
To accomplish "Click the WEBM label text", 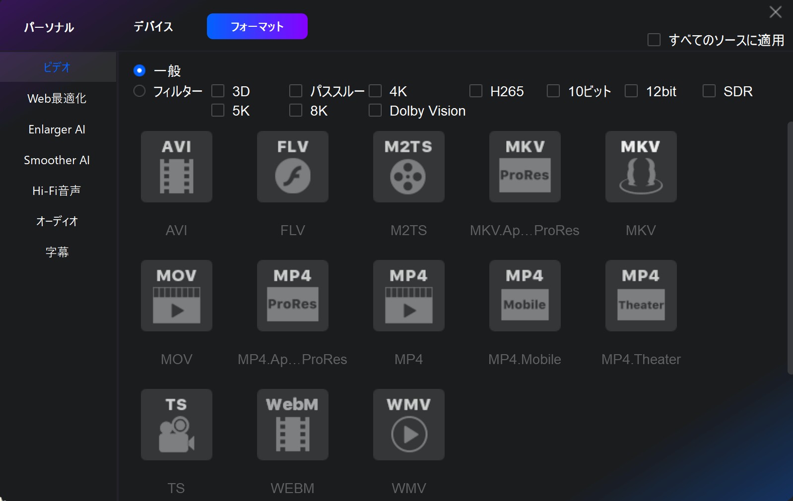I will click(x=292, y=488).
